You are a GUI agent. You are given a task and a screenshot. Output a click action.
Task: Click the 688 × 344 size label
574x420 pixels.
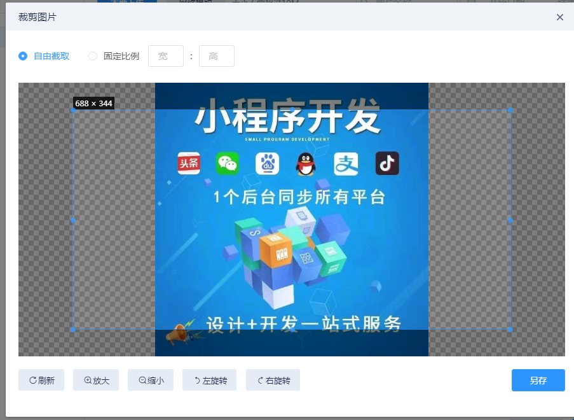point(93,103)
